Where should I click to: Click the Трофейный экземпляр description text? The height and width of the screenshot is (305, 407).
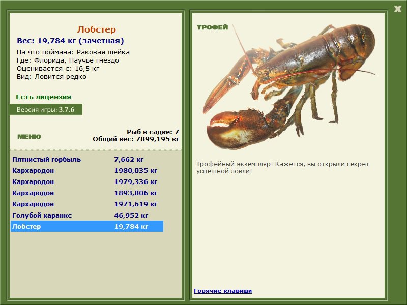[x=282, y=168]
